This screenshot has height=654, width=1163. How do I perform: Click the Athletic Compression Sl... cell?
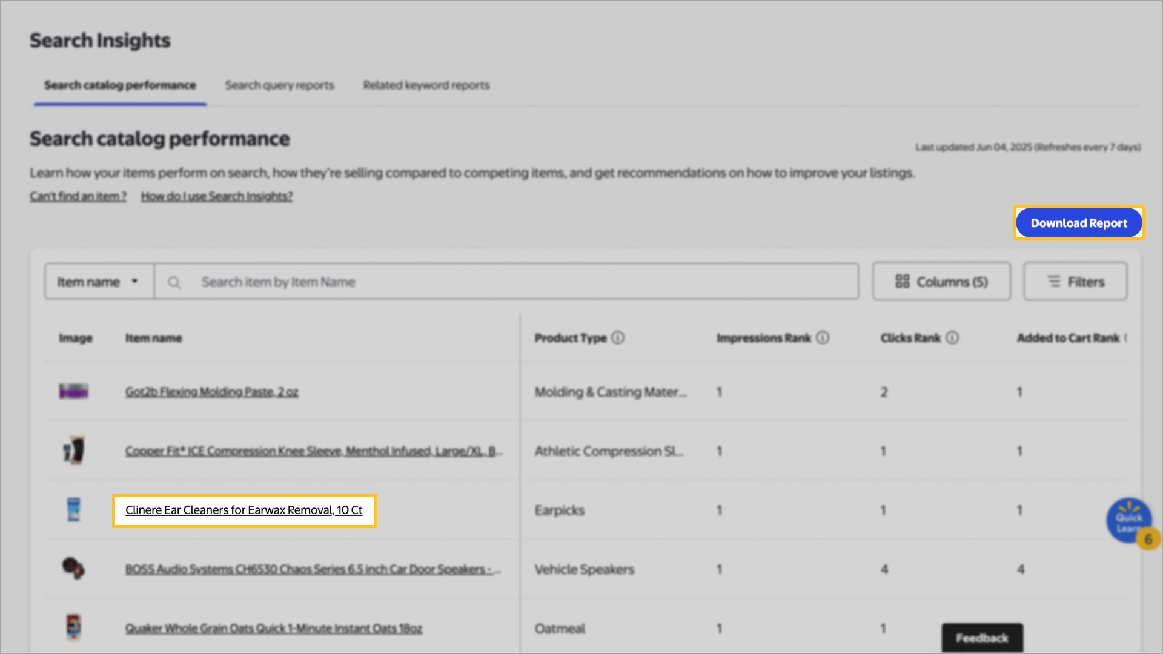609,451
